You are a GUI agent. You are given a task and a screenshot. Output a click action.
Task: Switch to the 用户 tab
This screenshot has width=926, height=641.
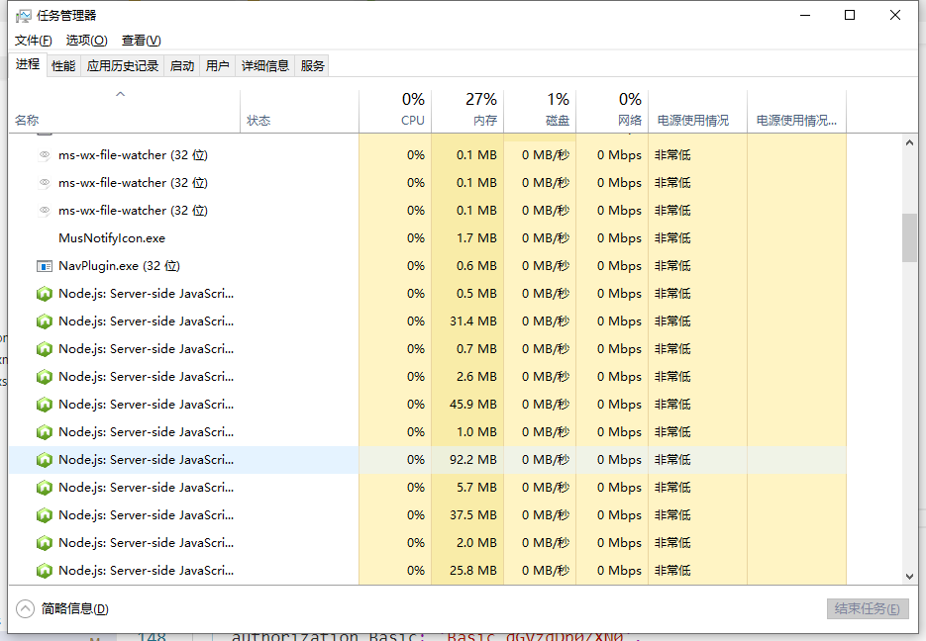pos(217,66)
